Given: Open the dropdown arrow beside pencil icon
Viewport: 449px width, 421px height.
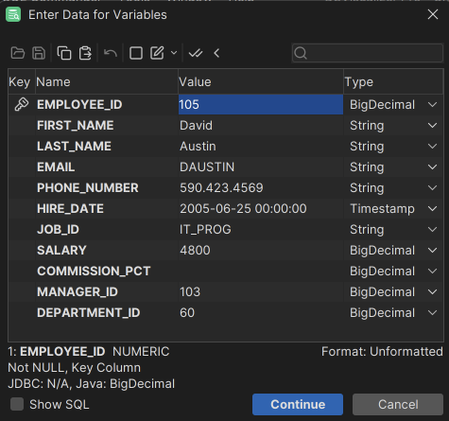Looking at the screenshot, I should pos(174,53).
